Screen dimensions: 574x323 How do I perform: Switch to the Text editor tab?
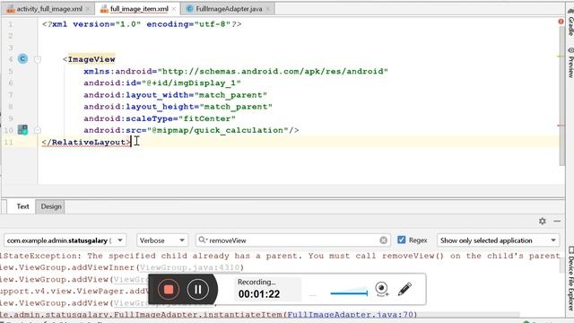tap(22, 206)
